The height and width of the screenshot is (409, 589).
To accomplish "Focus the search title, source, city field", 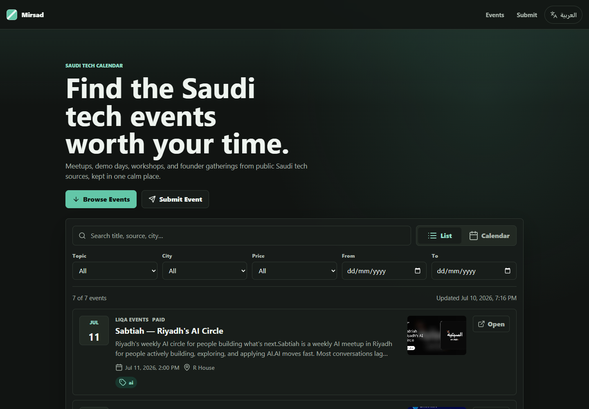I will pyautogui.click(x=242, y=236).
